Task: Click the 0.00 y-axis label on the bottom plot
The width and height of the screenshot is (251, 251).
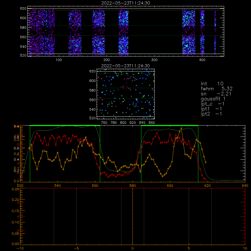Action: [x=15, y=244]
